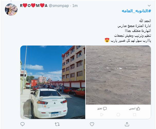Open the Arabic hashtag link
This screenshot has width=156, height=129.
coord(136,11)
